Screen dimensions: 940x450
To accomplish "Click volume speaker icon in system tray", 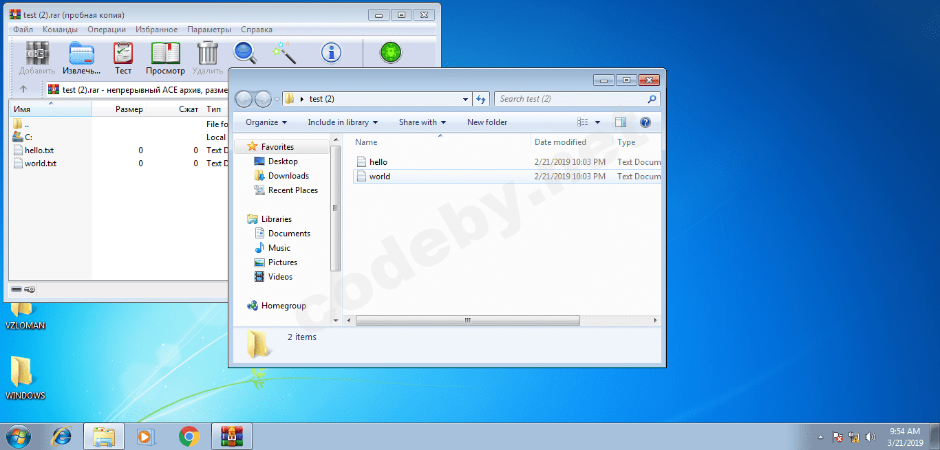I will pyautogui.click(x=870, y=436).
